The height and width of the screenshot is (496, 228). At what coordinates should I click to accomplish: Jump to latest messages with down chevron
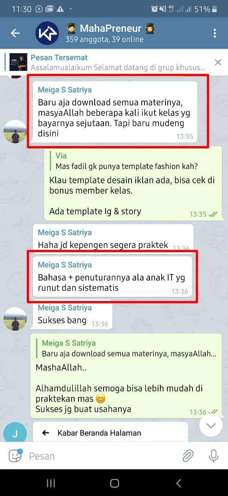click(211, 425)
